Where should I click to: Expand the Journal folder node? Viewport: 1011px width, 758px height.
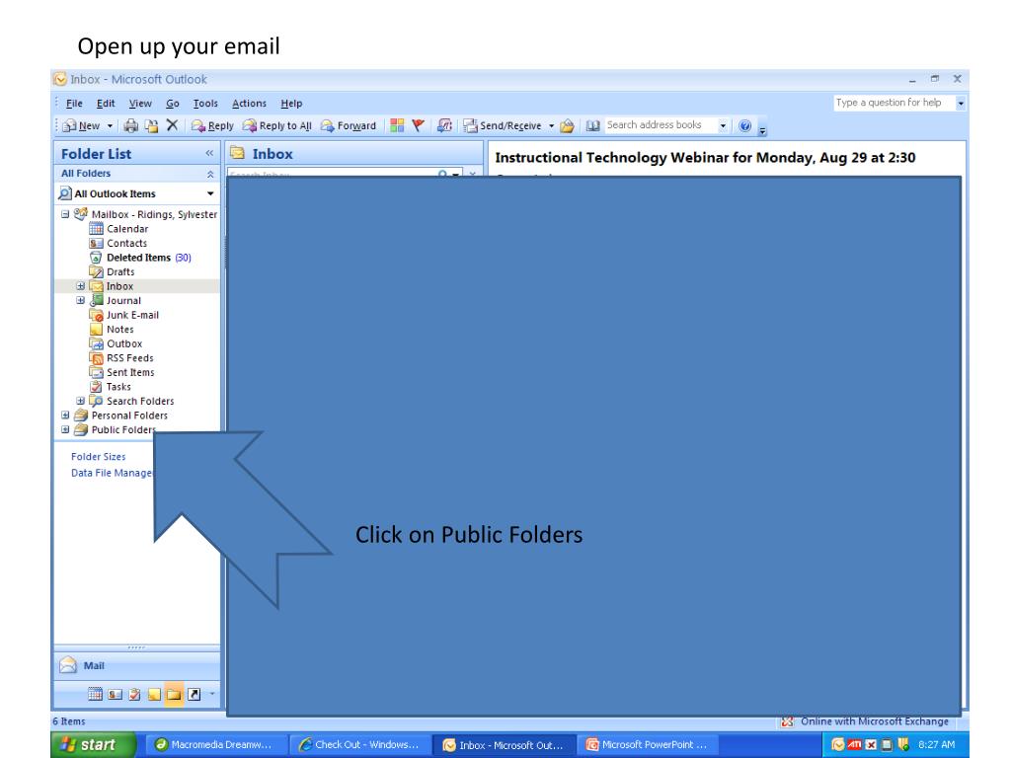point(81,300)
